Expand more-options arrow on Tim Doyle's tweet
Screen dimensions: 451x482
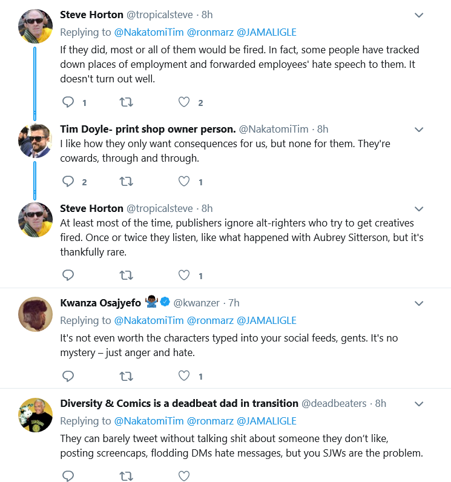click(x=419, y=130)
